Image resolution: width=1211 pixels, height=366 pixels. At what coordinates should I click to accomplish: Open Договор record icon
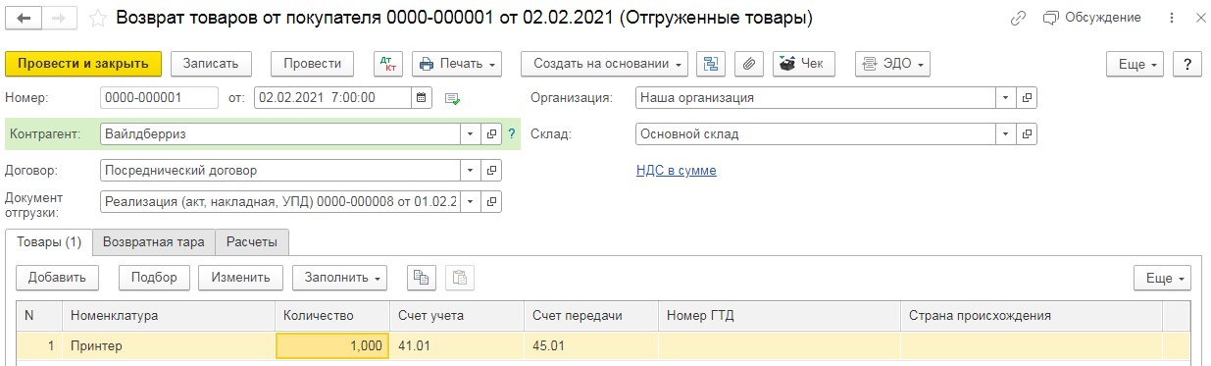pos(492,170)
